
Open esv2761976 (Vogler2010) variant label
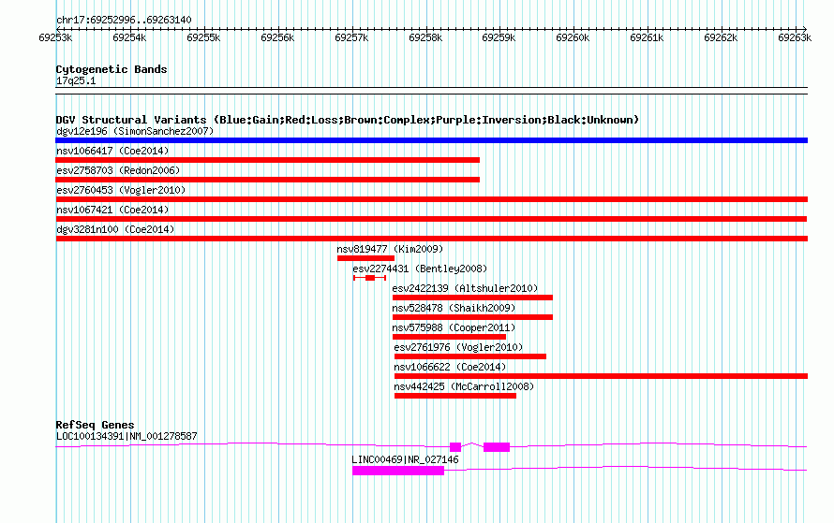(x=458, y=347)
